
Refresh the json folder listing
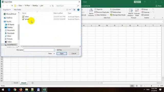53,6
